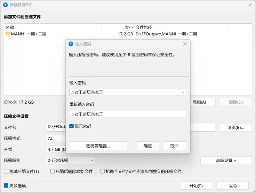Click the 删除(D) button
The height and width of the screenshot is (193, 256).
[236, 102]
